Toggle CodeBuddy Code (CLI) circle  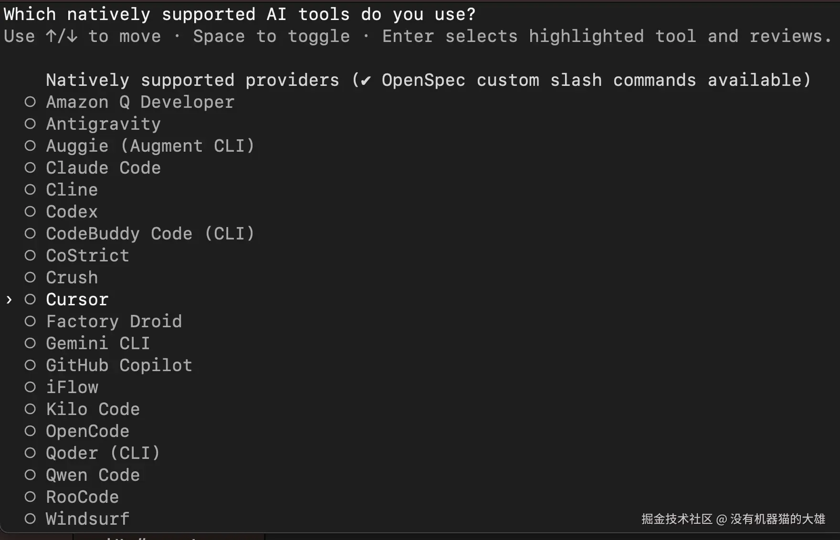pyautogui.click(x=30, y=234)
